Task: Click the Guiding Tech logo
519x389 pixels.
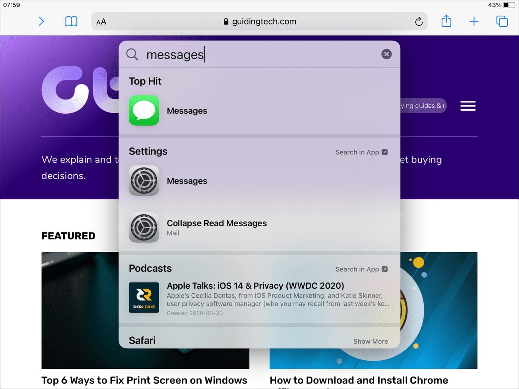Action: (x=80, y=90)
